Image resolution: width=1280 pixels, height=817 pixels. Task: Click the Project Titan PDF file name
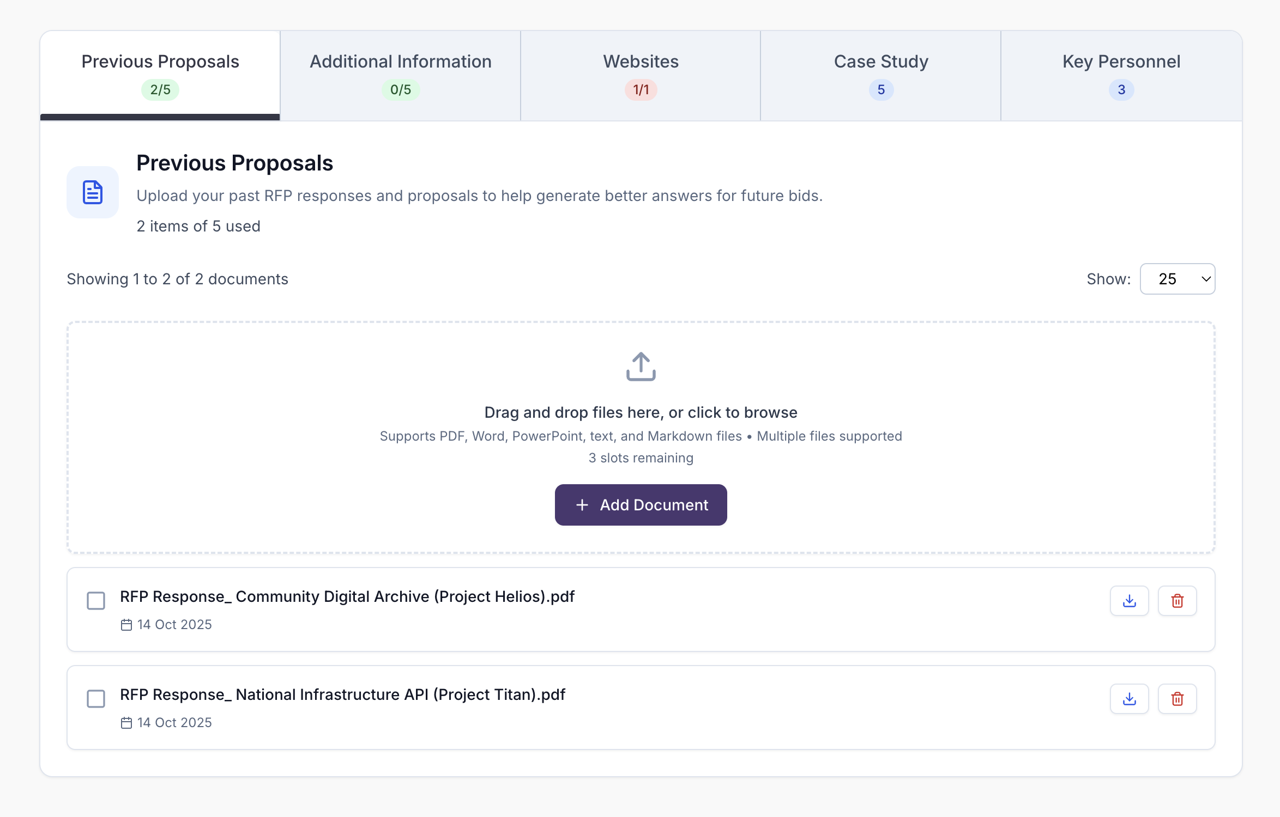pos(342,694)
